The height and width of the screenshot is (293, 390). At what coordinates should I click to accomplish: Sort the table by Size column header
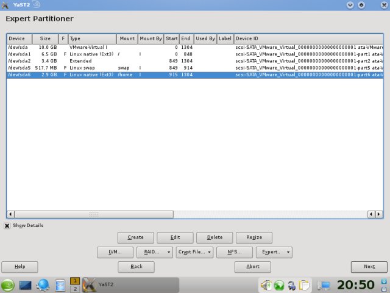pyautogui.click(x=45, y=38)
